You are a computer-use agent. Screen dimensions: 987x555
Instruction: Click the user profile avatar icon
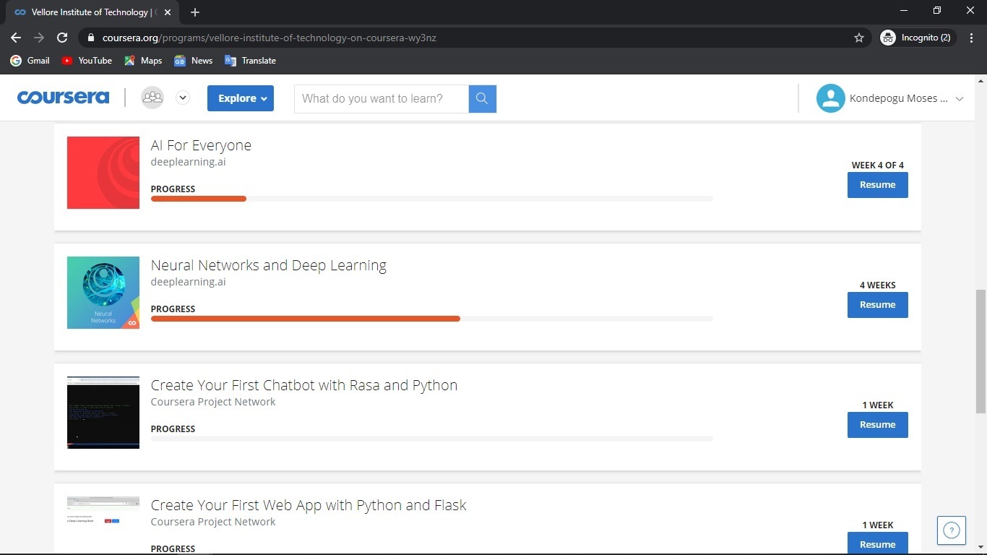pyautogui.click(x=831, y=98)
